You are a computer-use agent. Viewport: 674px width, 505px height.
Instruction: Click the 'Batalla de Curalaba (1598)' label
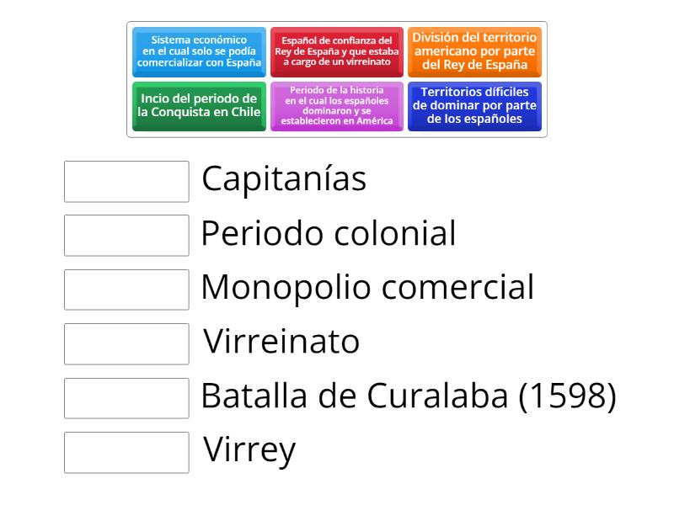click(x=409, y=396)
